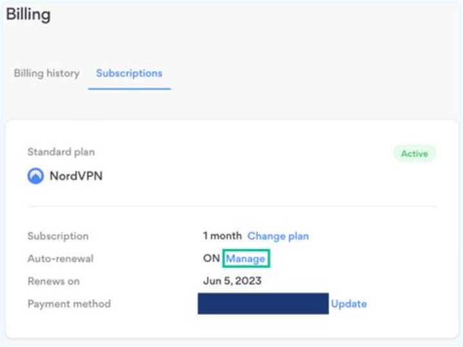Update the payment method
The height and width of the screenshot is (347, 463).
pyautogui.click(x=349, y=304)
